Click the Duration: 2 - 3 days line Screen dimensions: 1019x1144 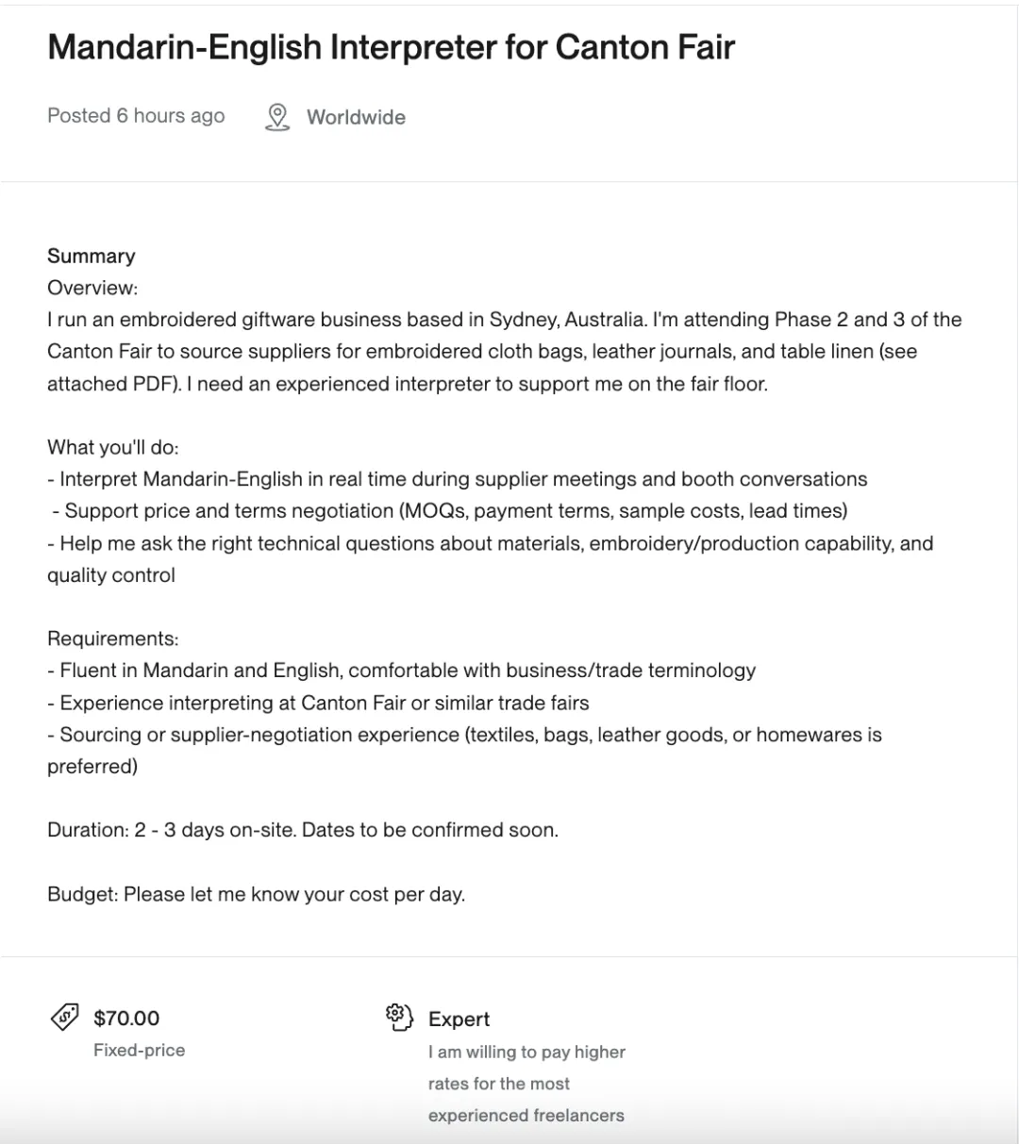(x=303, y=831)
